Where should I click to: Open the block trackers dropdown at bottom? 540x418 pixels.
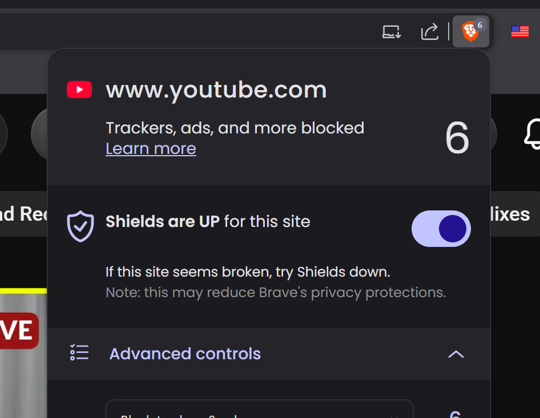[259, 412]
